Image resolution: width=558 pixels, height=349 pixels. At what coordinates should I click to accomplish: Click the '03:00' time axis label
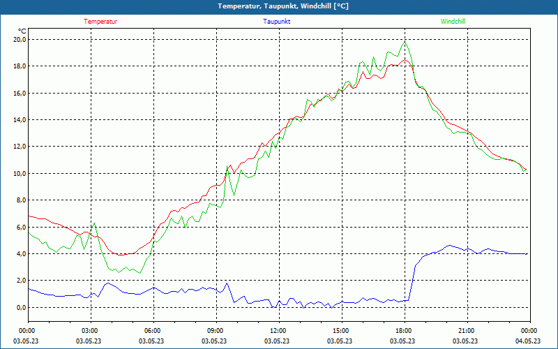(90, 331)
